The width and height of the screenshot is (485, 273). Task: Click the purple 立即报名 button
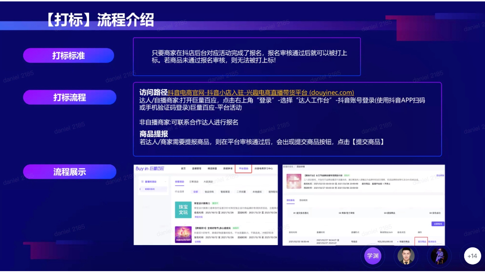pos(438,224)
